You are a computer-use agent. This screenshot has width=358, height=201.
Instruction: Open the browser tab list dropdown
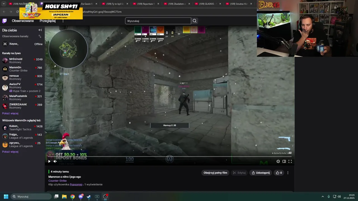coord(4,4)
